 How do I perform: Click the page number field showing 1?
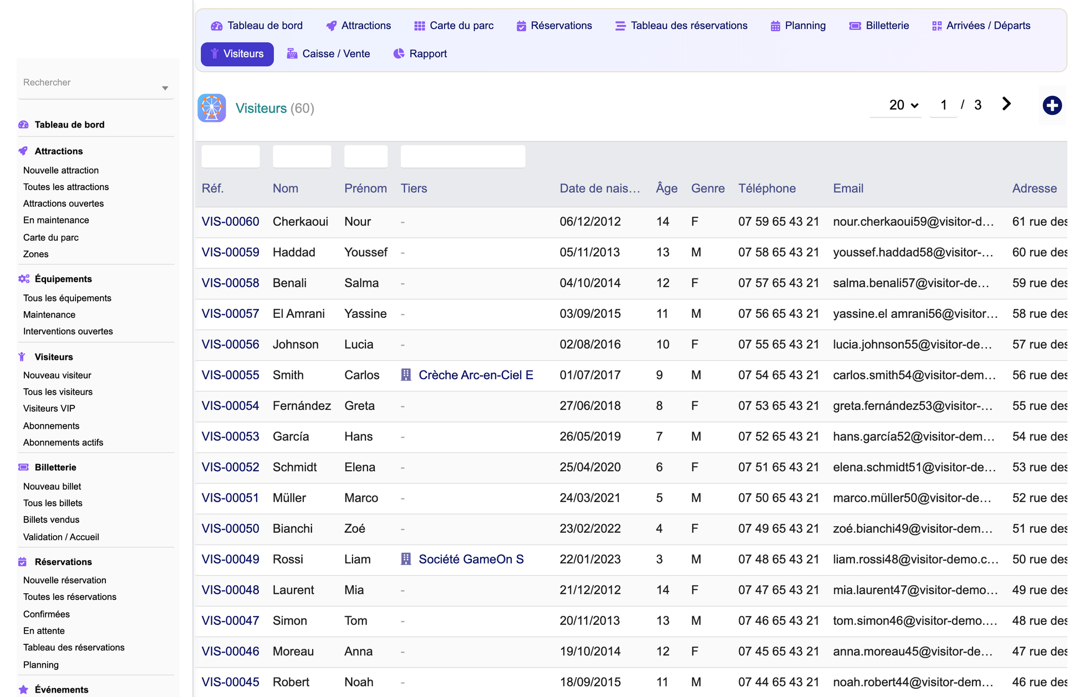[943, 105]
